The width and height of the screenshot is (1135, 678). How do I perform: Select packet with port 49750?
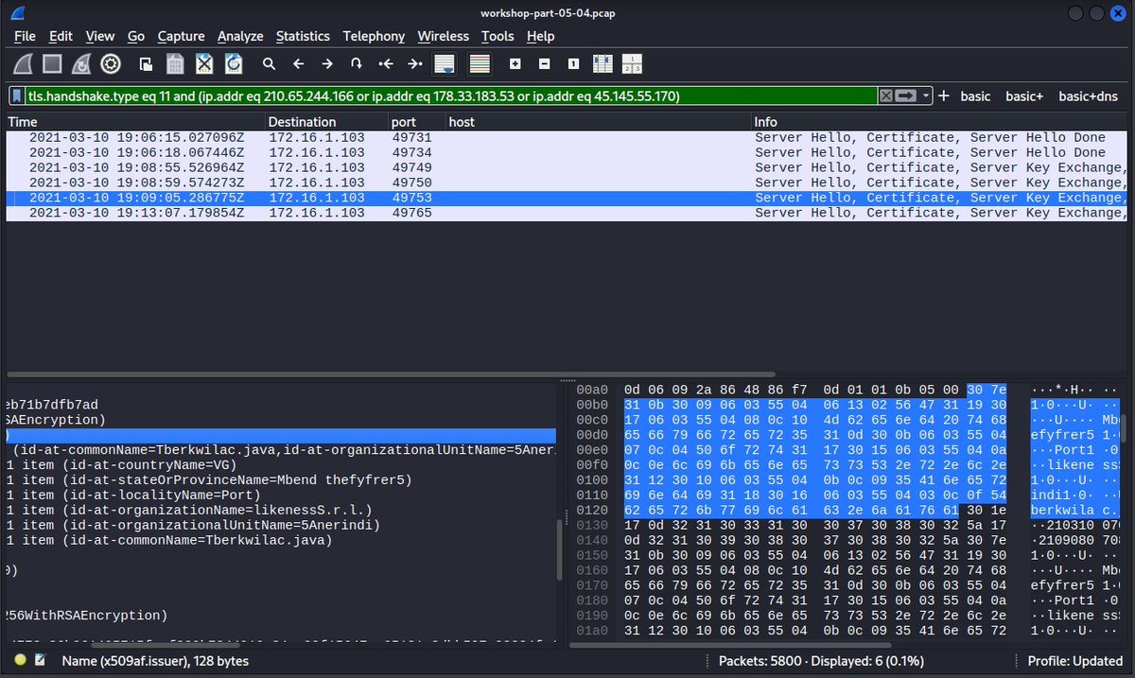coord(567,183)
